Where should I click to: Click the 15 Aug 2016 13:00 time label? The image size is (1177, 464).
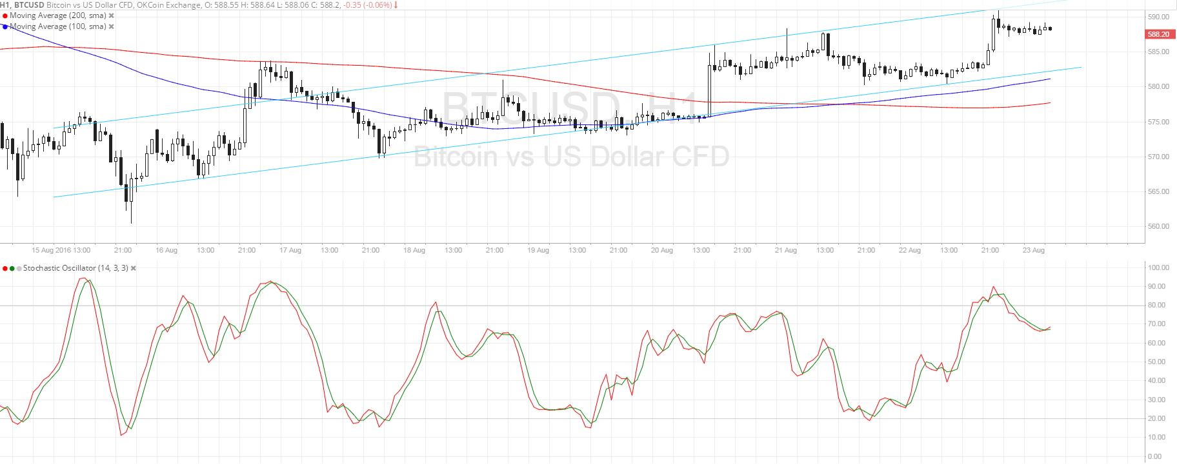click(61, 250)
